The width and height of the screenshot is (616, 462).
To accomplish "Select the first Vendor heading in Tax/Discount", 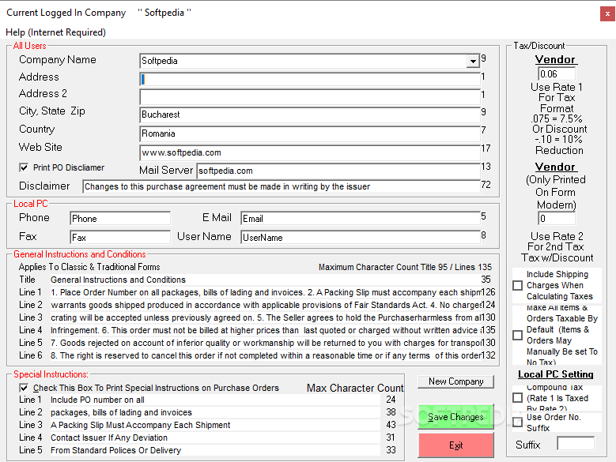I will 555,59.
